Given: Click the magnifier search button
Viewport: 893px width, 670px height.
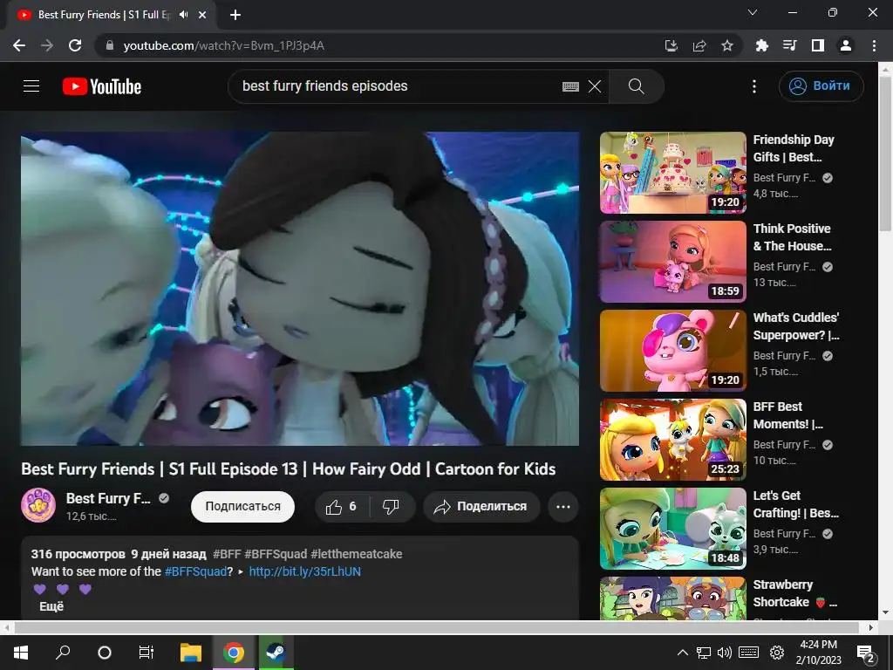Looking at the screenshot, I should click(636, 86).
